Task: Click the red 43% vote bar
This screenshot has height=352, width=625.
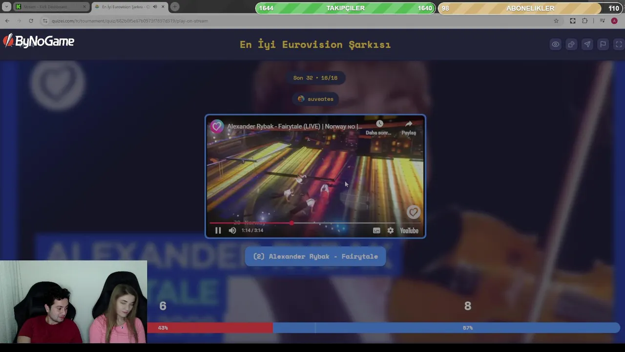Action: coord(210,328)
